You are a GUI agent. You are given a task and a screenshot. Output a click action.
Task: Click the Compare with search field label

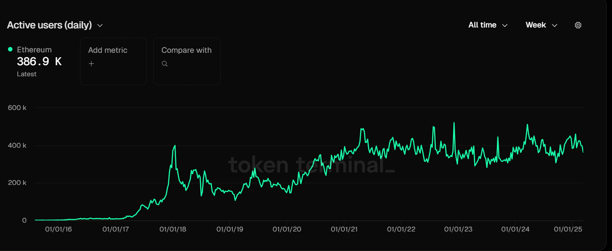click(x=186, y=50)
